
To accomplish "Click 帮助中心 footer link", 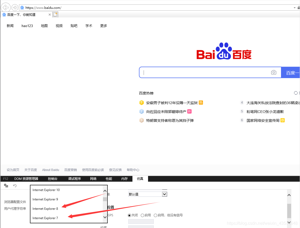I will [133, 170].
